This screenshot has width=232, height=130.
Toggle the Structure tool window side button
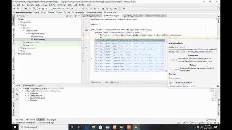[x=13, y=79]
